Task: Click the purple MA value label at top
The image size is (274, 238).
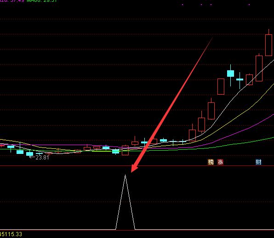Action: click(12, 1)
